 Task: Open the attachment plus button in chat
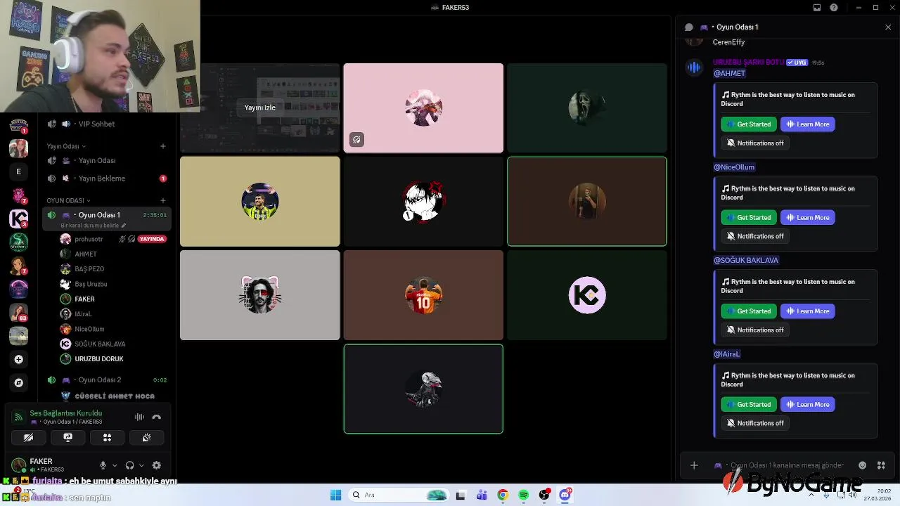694,465
